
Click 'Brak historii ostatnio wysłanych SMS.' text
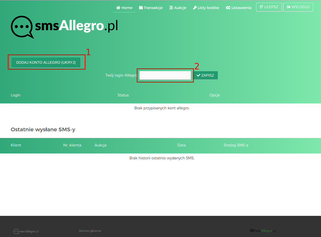point(162,158)
